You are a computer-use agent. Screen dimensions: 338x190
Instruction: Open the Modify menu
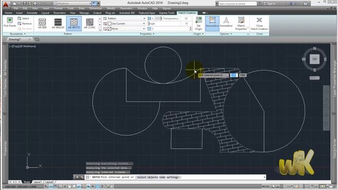coord(111,8)
